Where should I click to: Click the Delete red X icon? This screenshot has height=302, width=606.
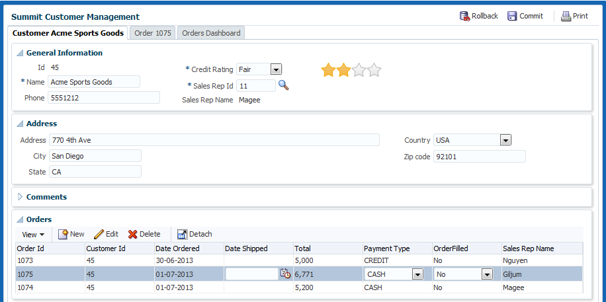pyautogui.click(x=132, y=234)
